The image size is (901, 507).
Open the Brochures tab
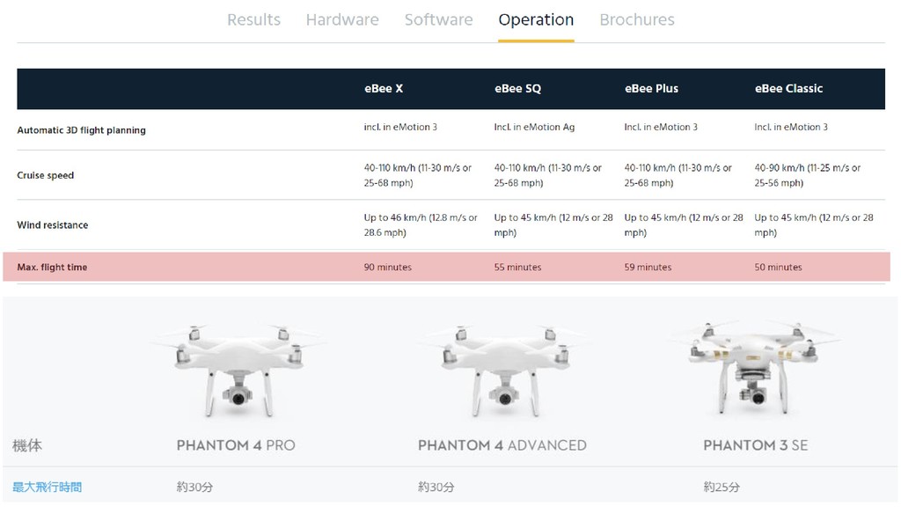(637, 19)
